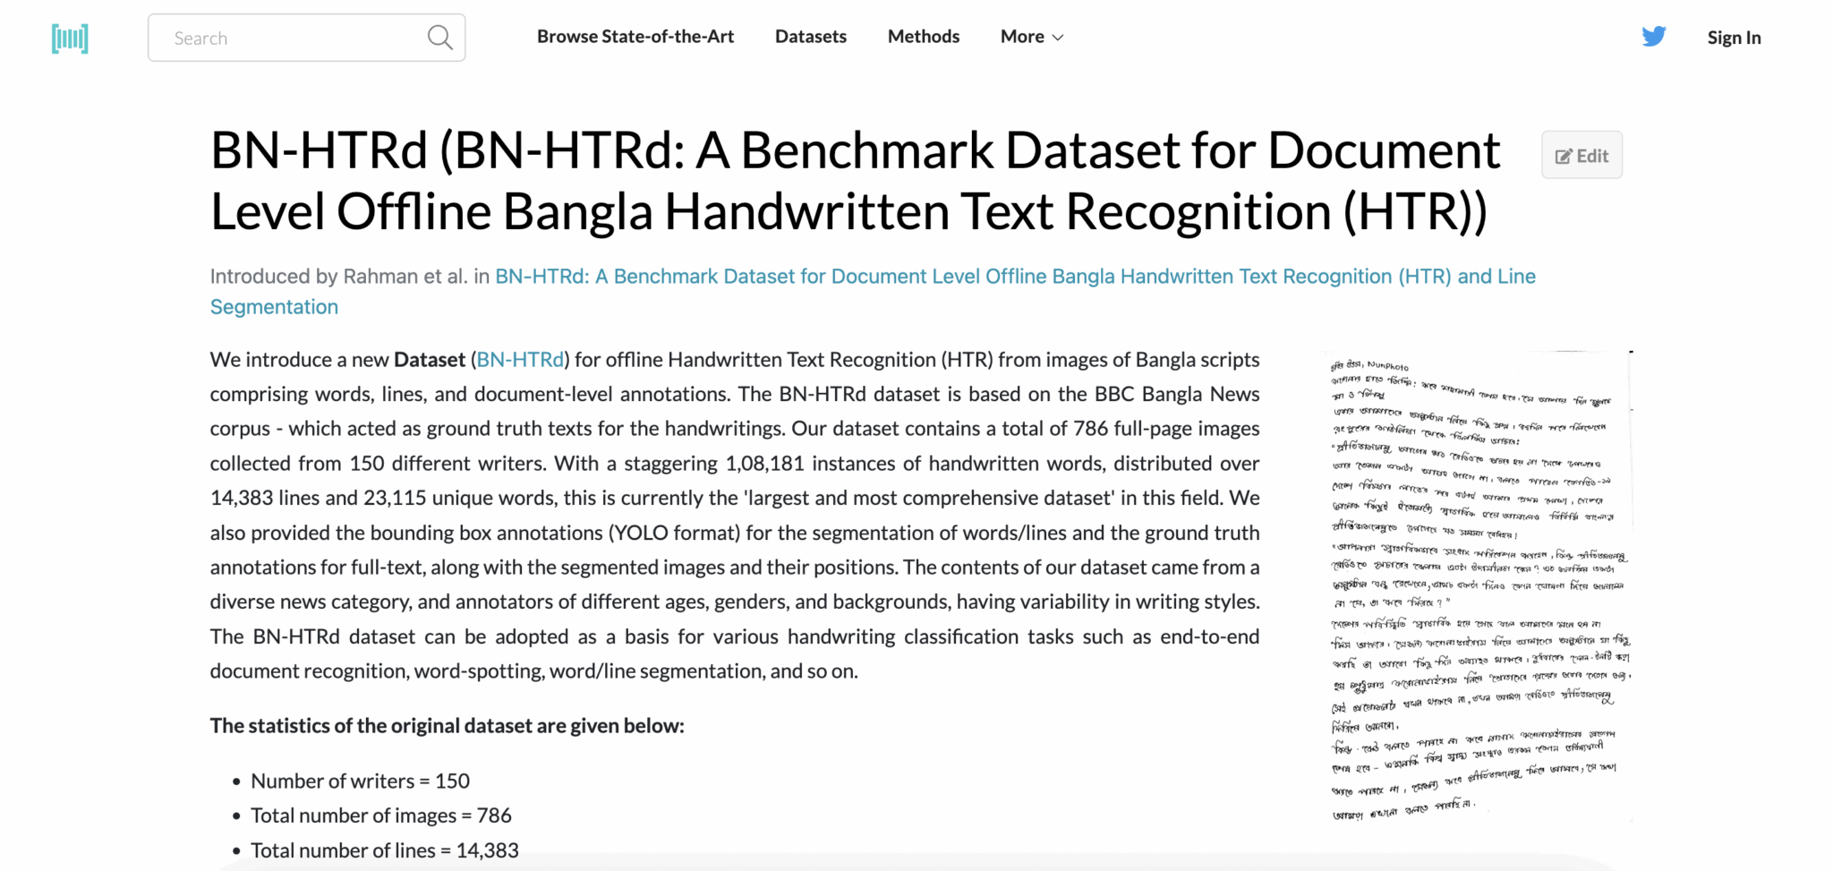Click the statistics heading above the list
Screen dimensions: 1833x871
447,726
